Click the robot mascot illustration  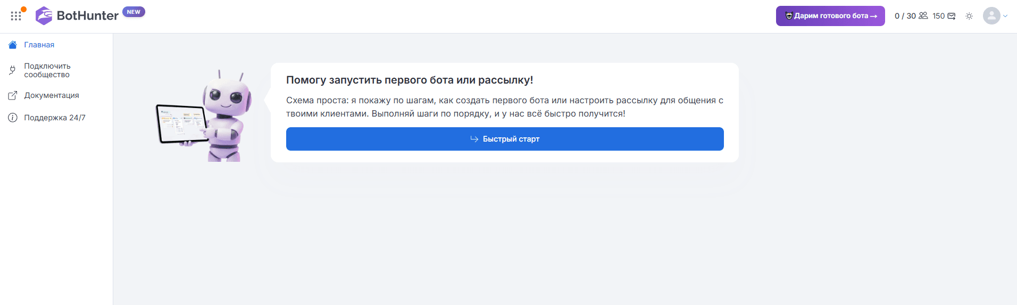click(x=204, y=116)
